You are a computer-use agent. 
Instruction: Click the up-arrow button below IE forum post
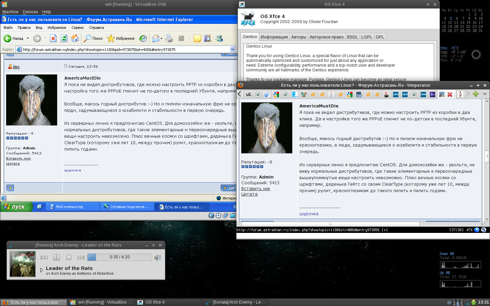coord(10,188)
